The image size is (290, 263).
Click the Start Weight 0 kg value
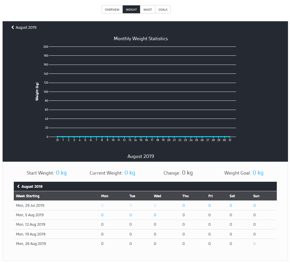pyautogui.click(x=61, y=173)
